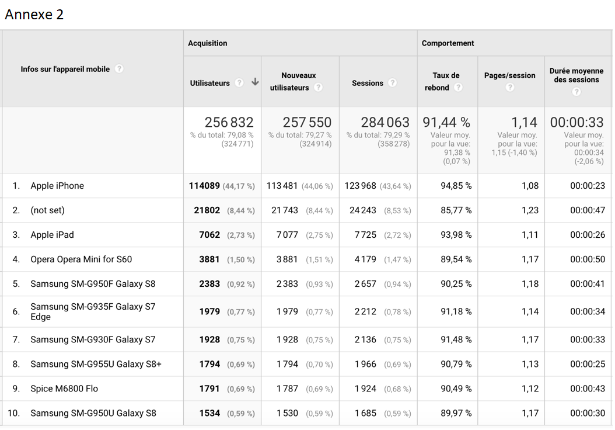Image resolution: width=615 pixels, height=430 pixels.
Task: Click Spice M6800 Flo device name
Action: (x=64, y=389)
